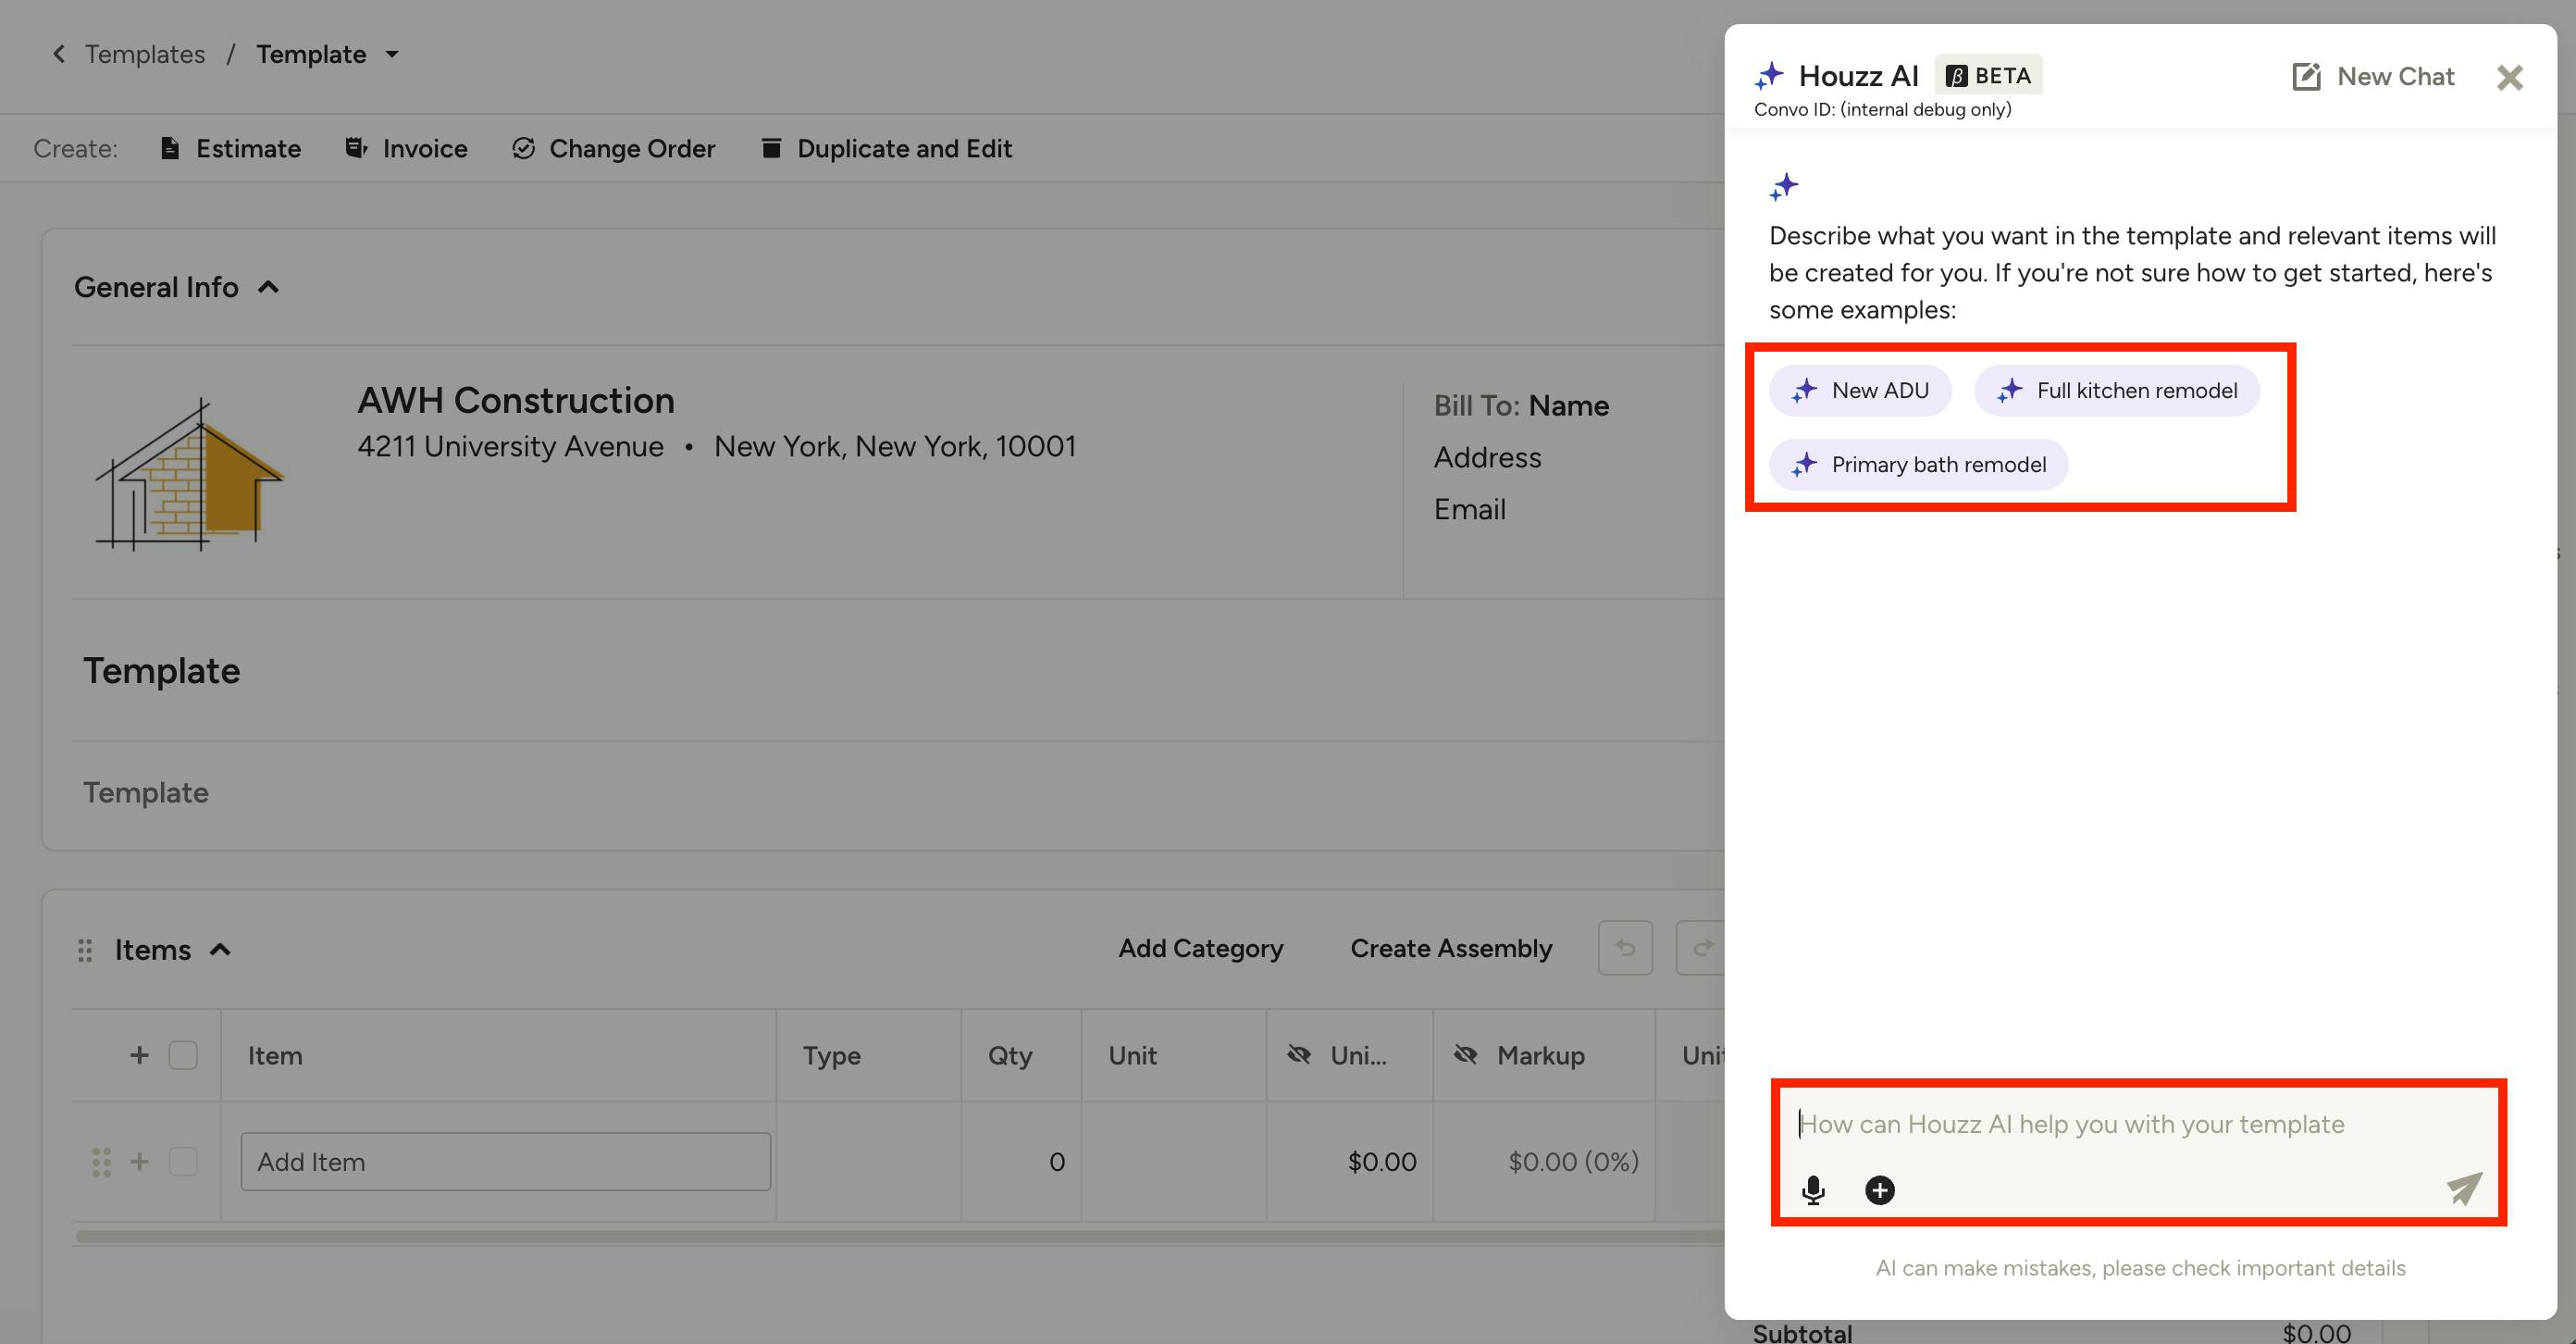Screen dimensions: 2576x1344
Task: Click the Email field under Bill To
Action: coord(1469,509)
